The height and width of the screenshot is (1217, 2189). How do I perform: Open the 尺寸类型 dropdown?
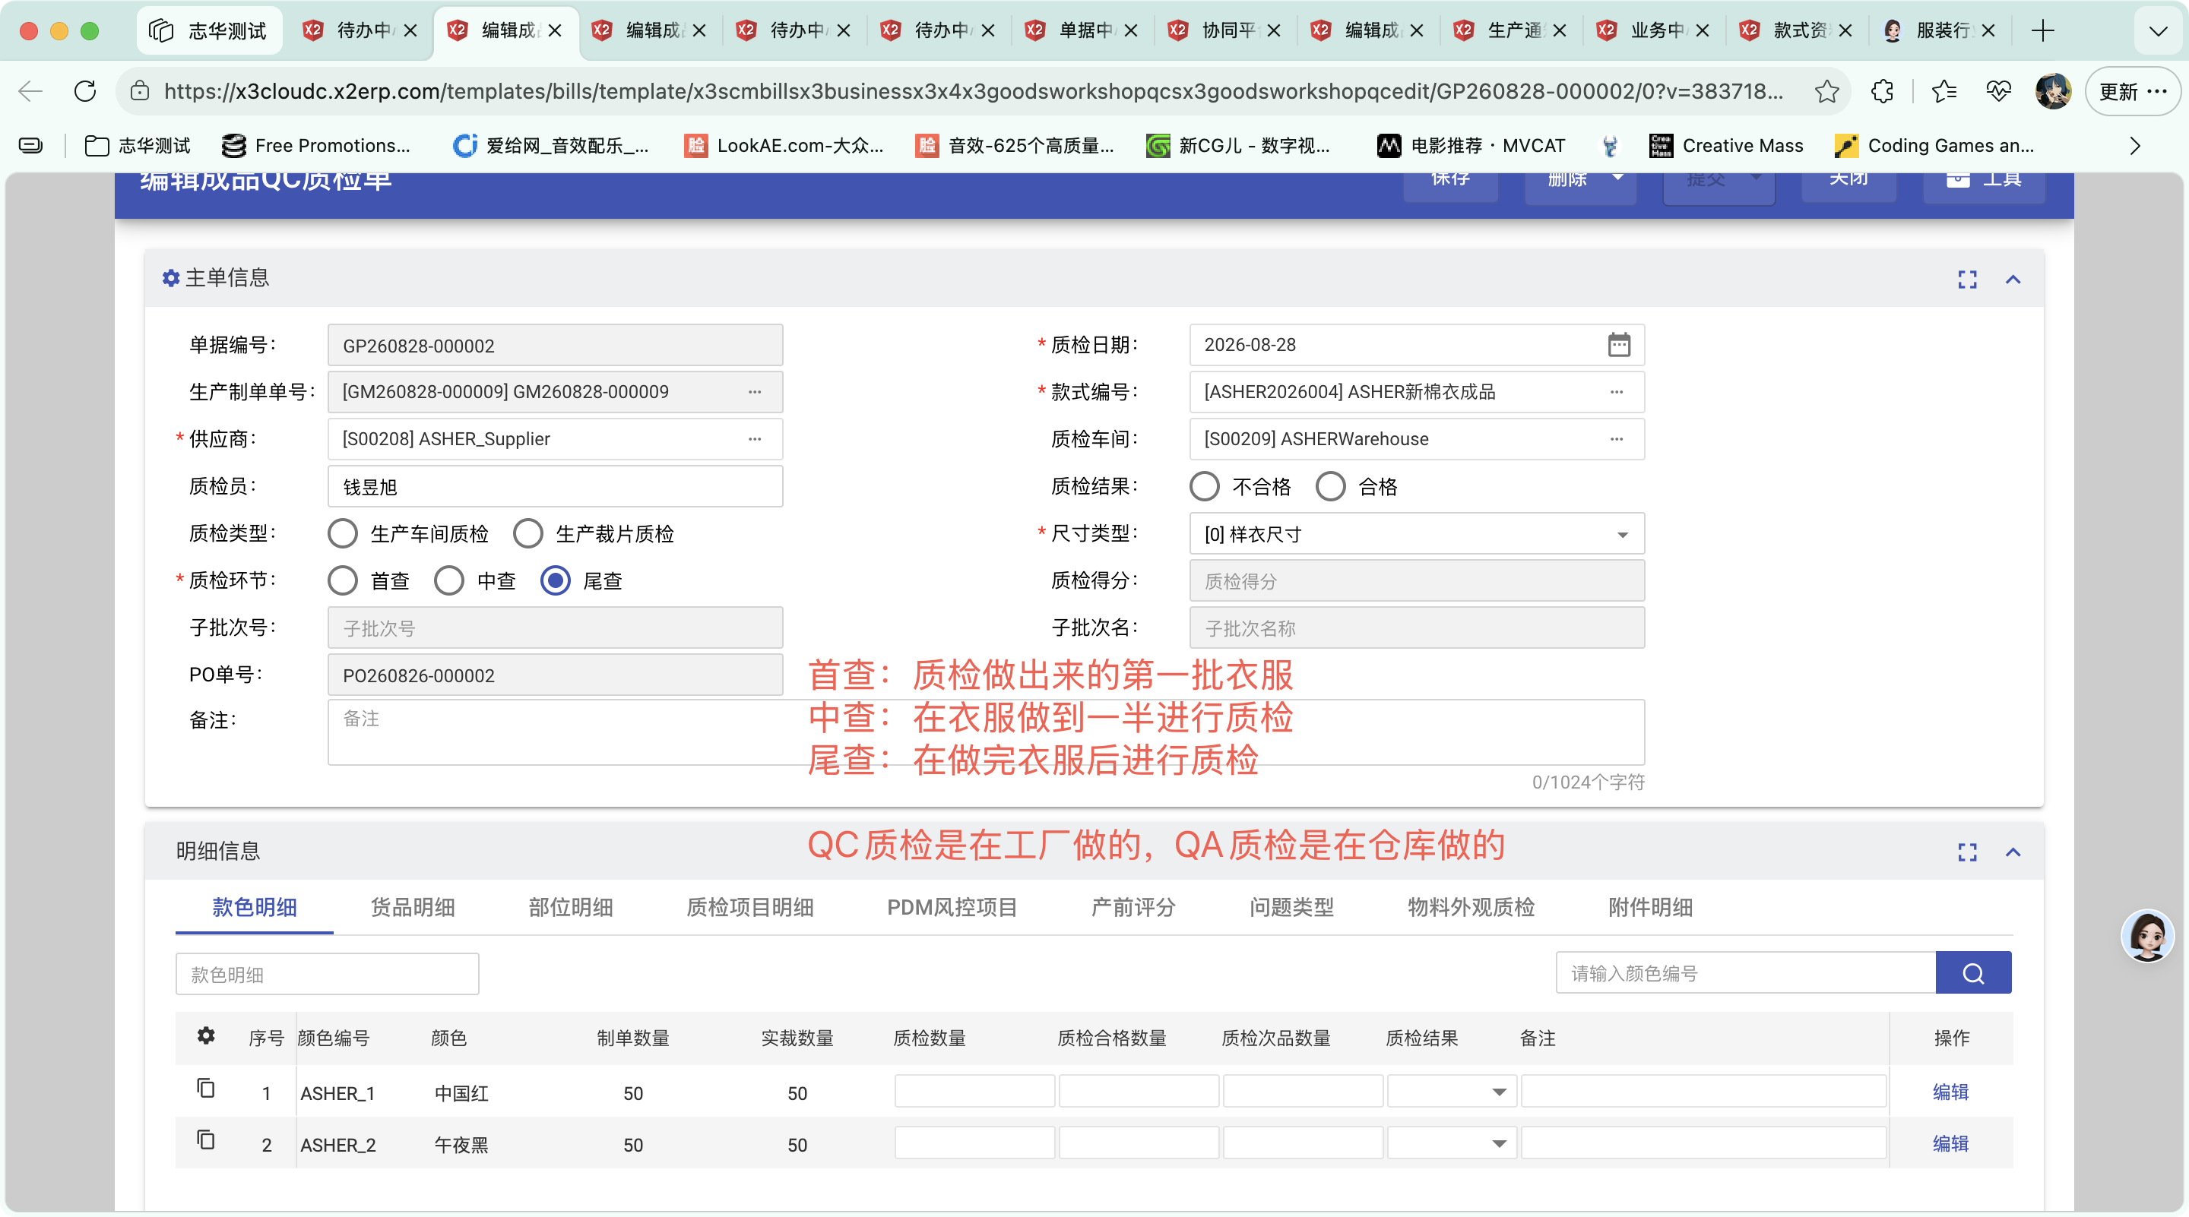click(x=1417, y=534)
